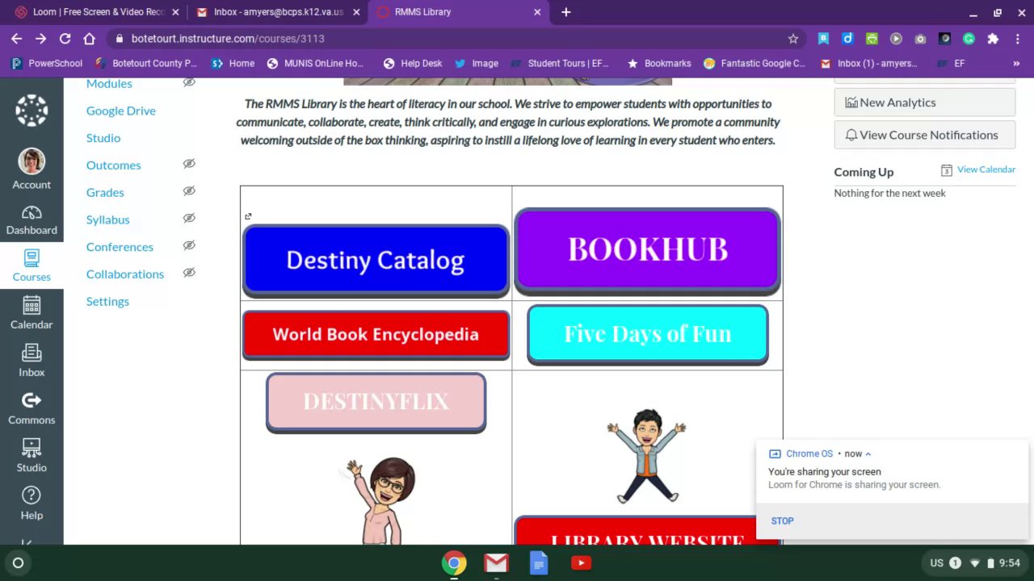Toggle the Conferences visibility eye icon
This screenshot has height=581, width=1034.
[189, 245]
